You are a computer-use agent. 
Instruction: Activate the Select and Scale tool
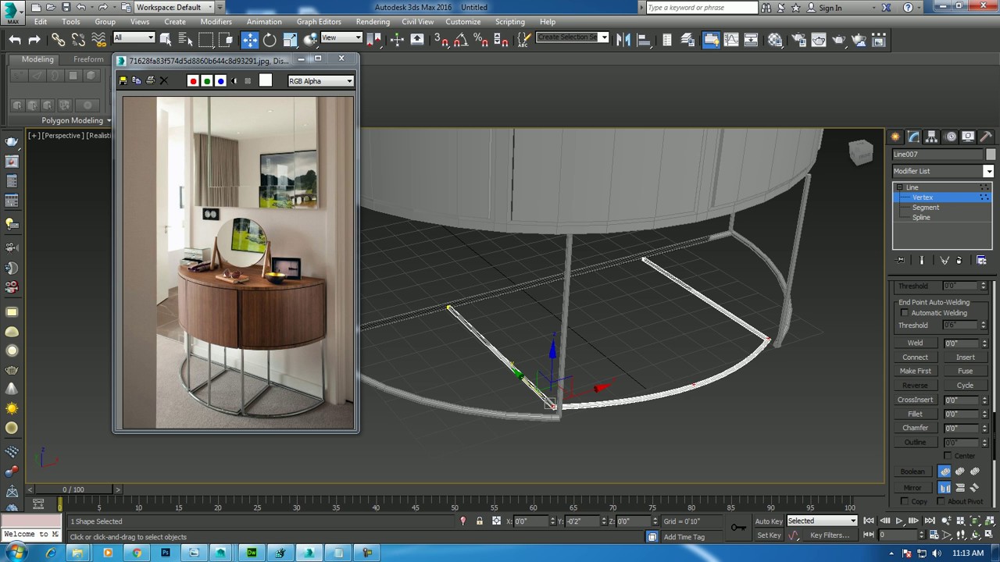pyautogui.click(x=290, y=40)
